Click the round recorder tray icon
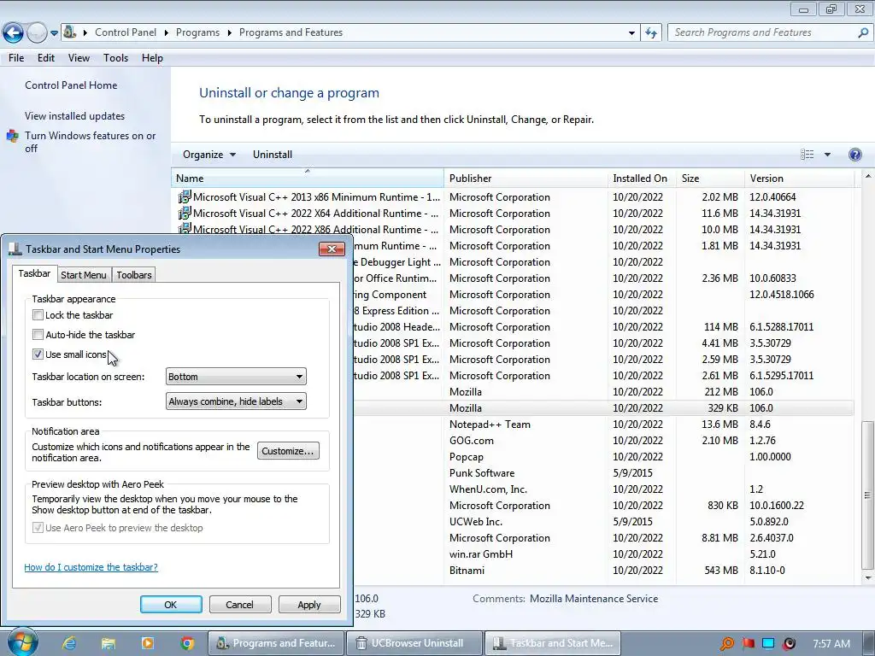This screenshot has width=875, height=656. tap(789, 644)
